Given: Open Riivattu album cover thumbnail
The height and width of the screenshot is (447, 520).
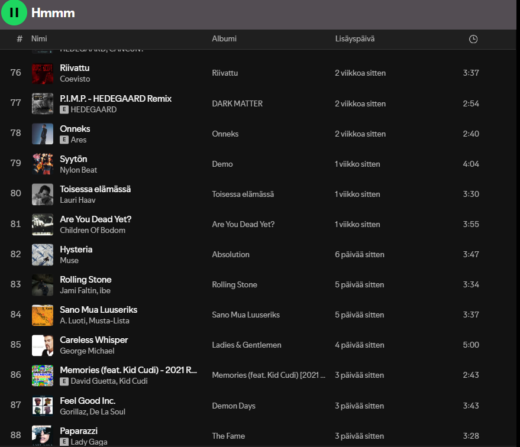Looking at the screenshot, I should tap(43, 73).
